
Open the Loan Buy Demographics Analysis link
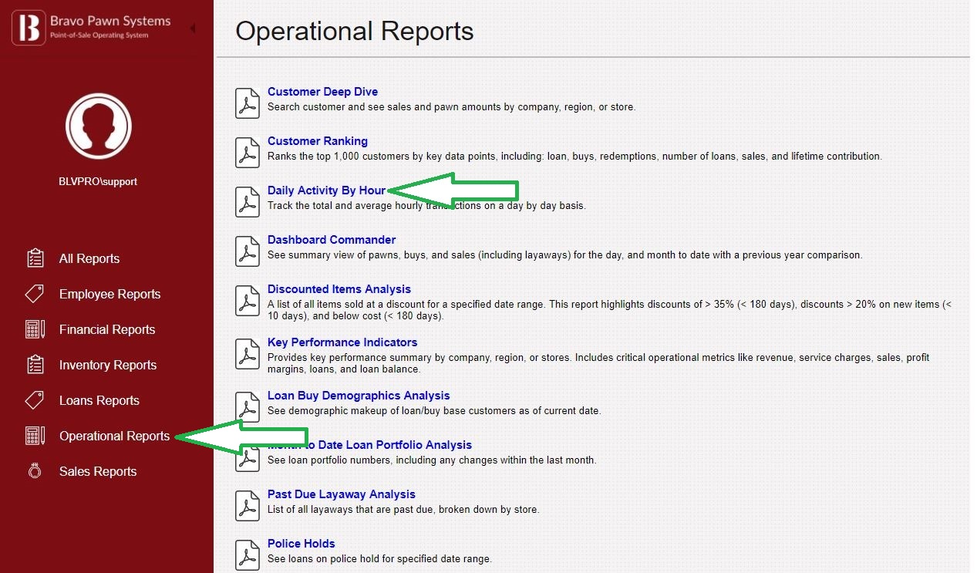click(x=359, y=396)
